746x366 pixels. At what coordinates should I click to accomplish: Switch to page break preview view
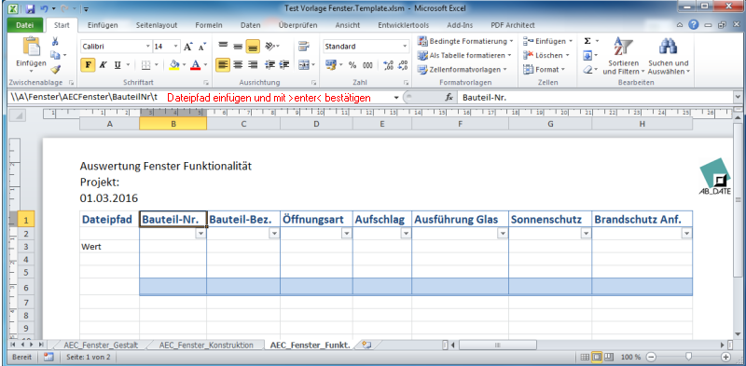[x=609, y=357]
